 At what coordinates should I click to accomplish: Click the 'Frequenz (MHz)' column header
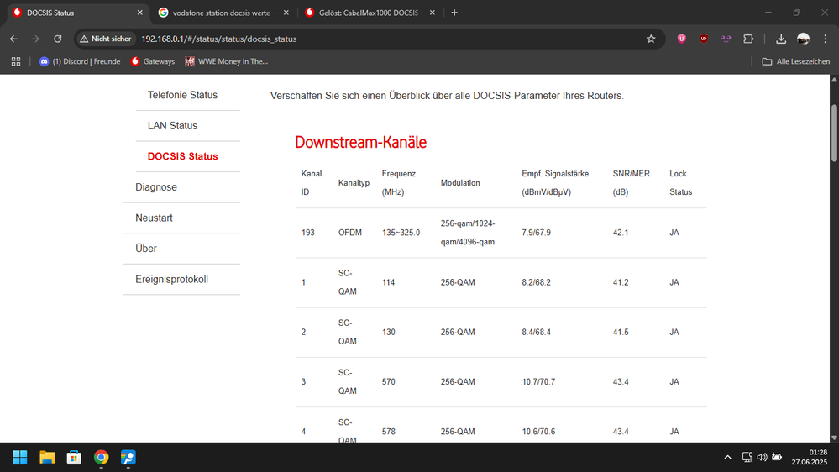click(x=399, y=182)
